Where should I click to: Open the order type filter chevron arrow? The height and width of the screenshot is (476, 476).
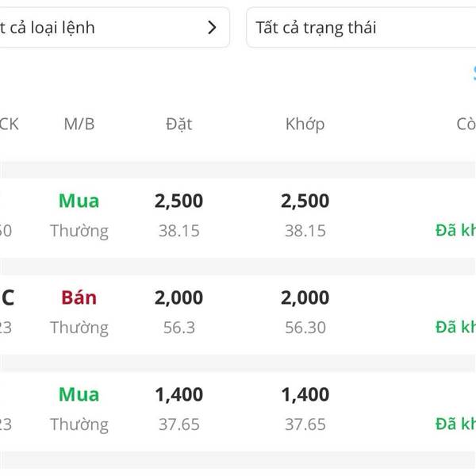coord(212,28)
